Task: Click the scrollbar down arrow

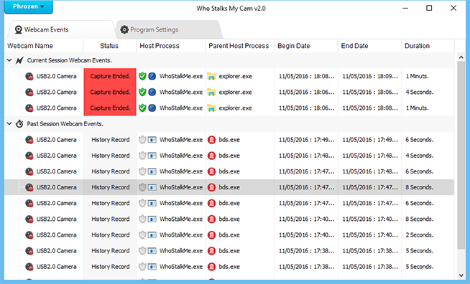Action: [x=461, y=275]
